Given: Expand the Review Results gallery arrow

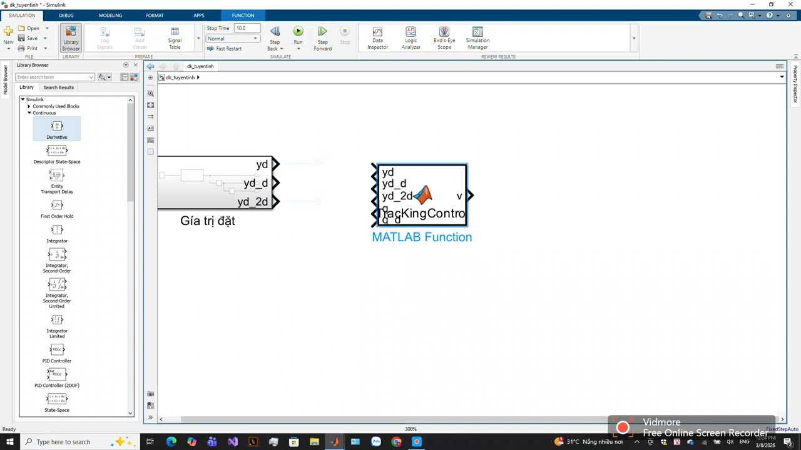Looking at the screenshot, I should point(634,39).
